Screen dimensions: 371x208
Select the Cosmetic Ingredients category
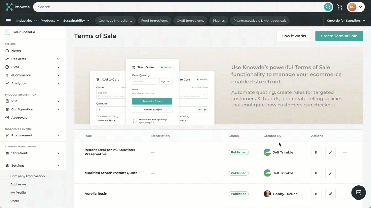pyautogui.click(x=116, y=21)
